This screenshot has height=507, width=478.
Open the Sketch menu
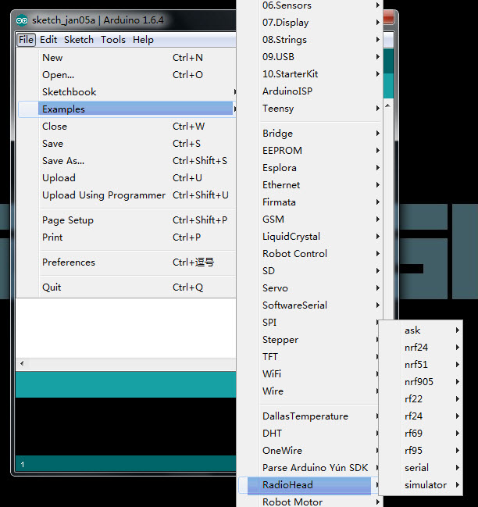point(79,40)
